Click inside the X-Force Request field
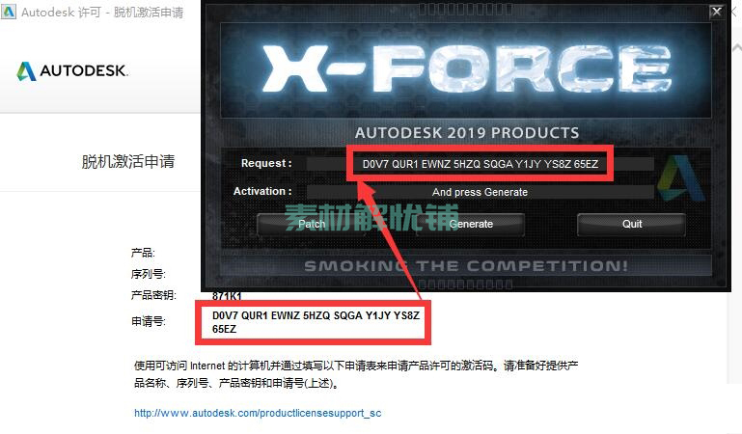742x434 pixels. click(480, 164)
